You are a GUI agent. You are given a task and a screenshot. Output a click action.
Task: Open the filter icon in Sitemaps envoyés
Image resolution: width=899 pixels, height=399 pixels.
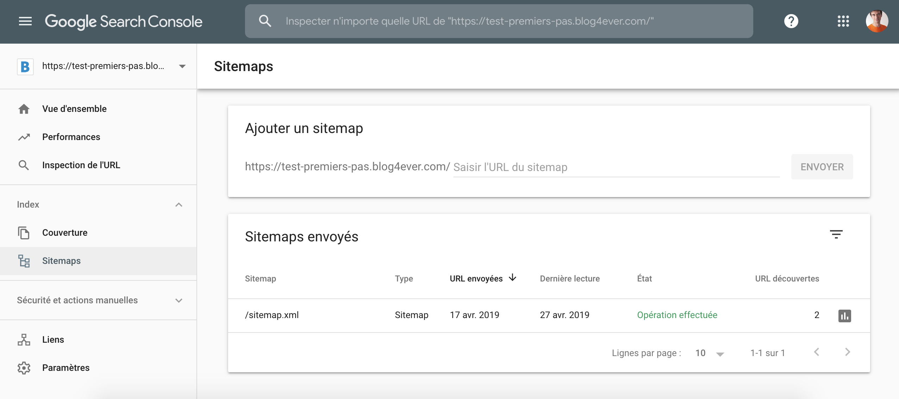tap(836, 234)
